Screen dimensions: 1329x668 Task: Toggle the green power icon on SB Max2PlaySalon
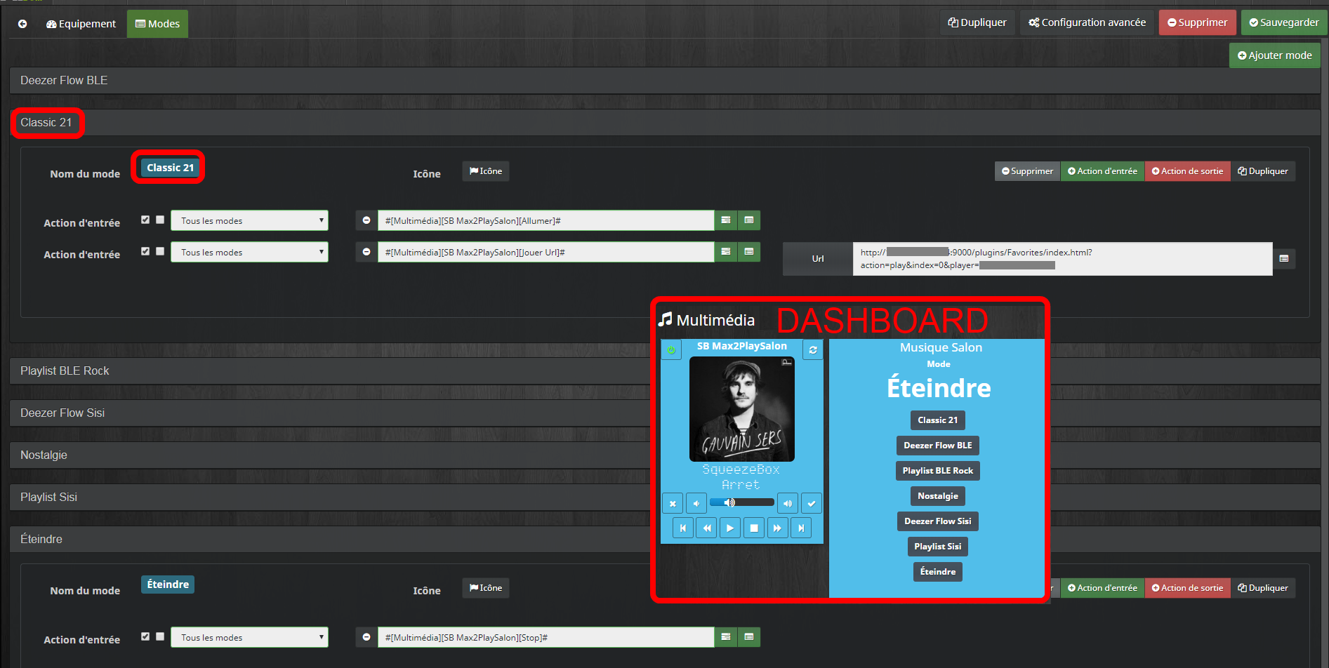pyautogui.click(x=671, y=349)
